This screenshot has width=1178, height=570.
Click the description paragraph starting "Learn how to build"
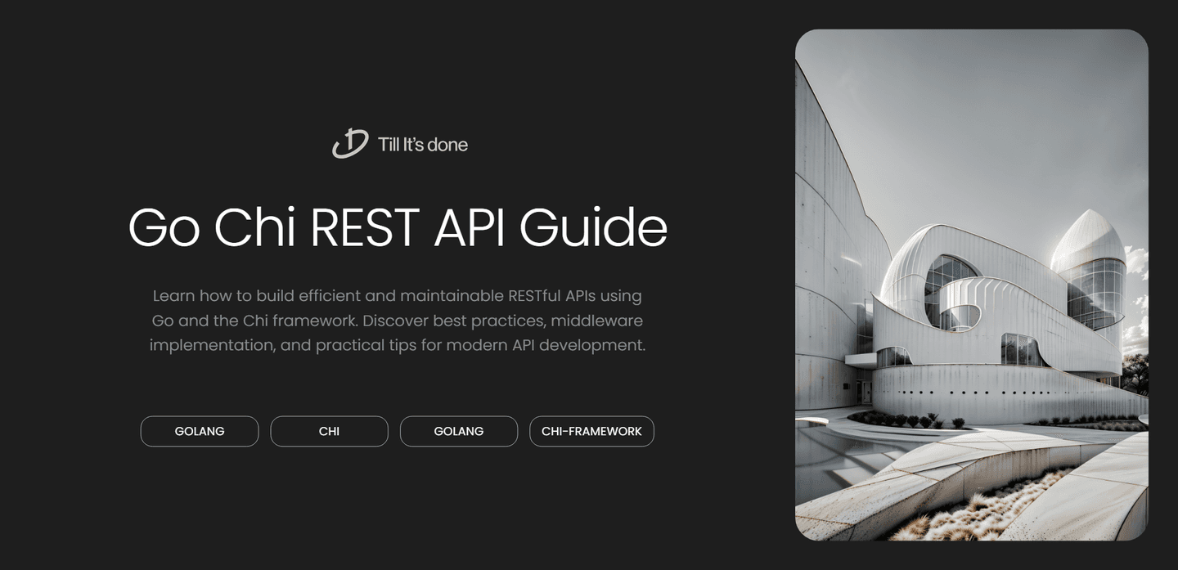tap(398, 320)
